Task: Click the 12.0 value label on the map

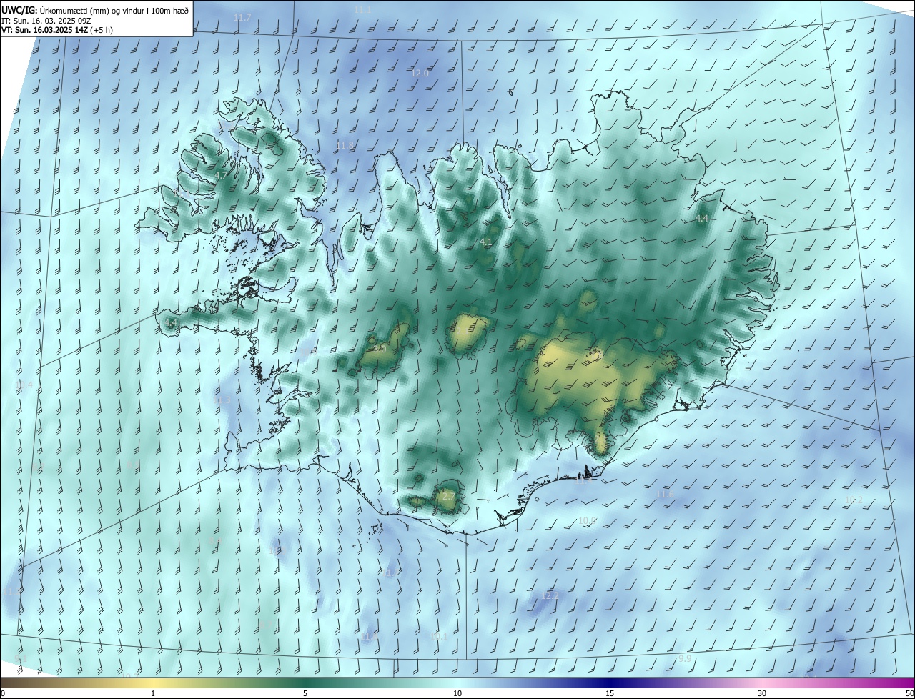Action: coord(420,74)
